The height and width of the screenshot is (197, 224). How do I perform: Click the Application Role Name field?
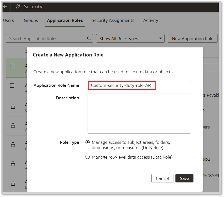click(x=139, y=85)
